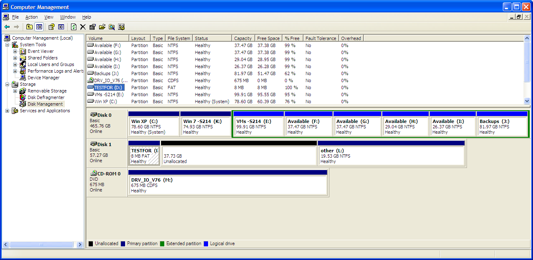533x260 pixels.
Task: Select the Backups (J:) partition block
Action: coord(502,126)
